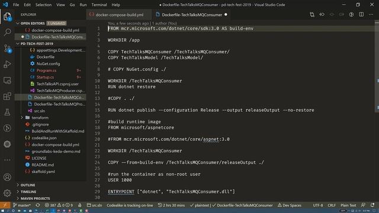The height and width of the screenshot is (213, 379).
Task: Open the File menu
Action: tap(16, 5)
